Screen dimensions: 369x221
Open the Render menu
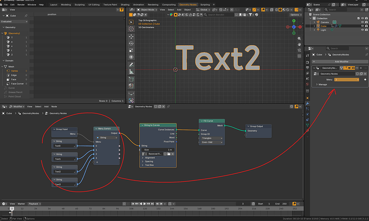click(21, 4)
